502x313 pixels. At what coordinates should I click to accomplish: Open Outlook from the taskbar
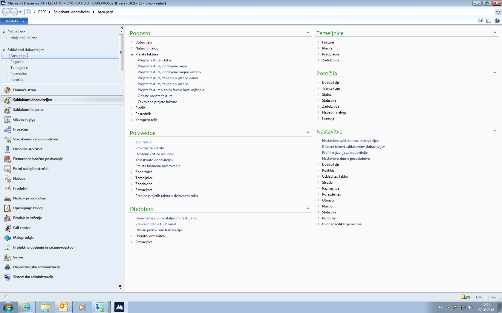coord(63,307)
